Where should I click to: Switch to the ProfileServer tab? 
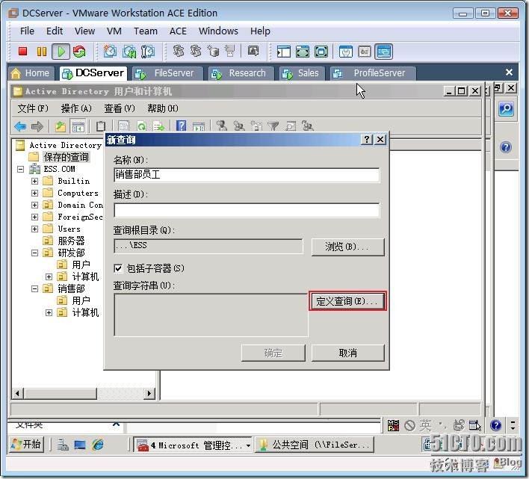point(373,73)
